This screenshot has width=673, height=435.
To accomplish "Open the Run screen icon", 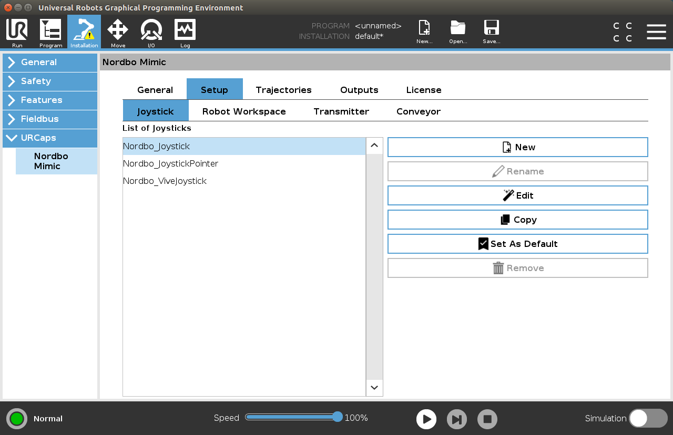I will pyautogui.click(x=17, y=33).
